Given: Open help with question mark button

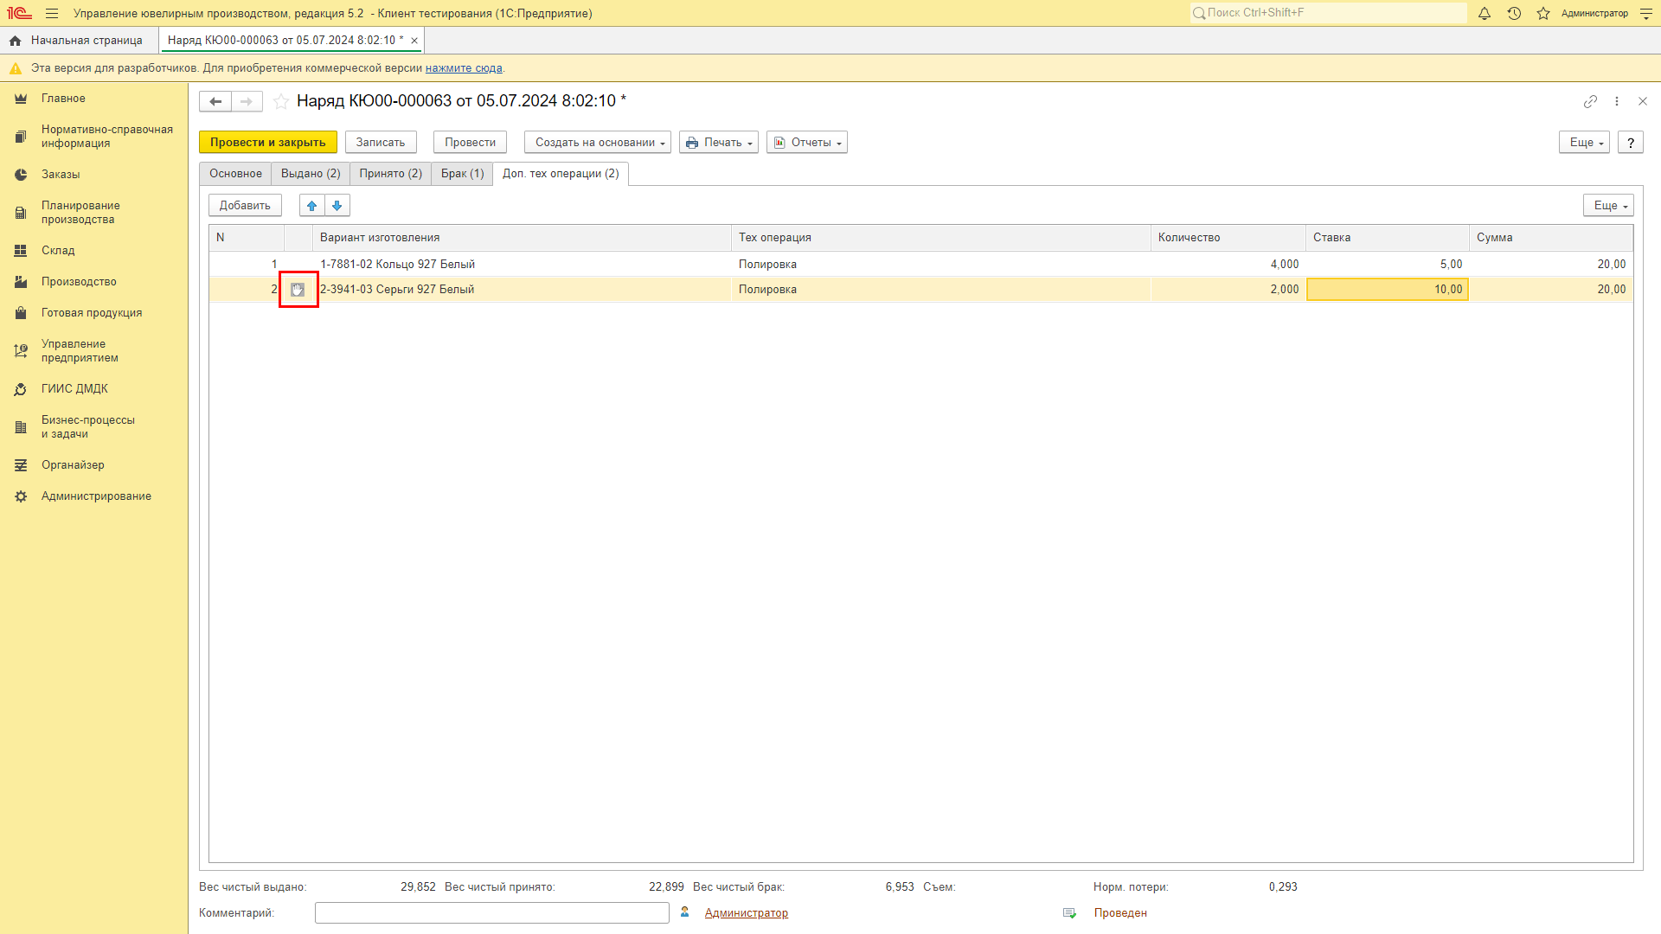Looking at the screenshot, I should tap(1631, 143).
